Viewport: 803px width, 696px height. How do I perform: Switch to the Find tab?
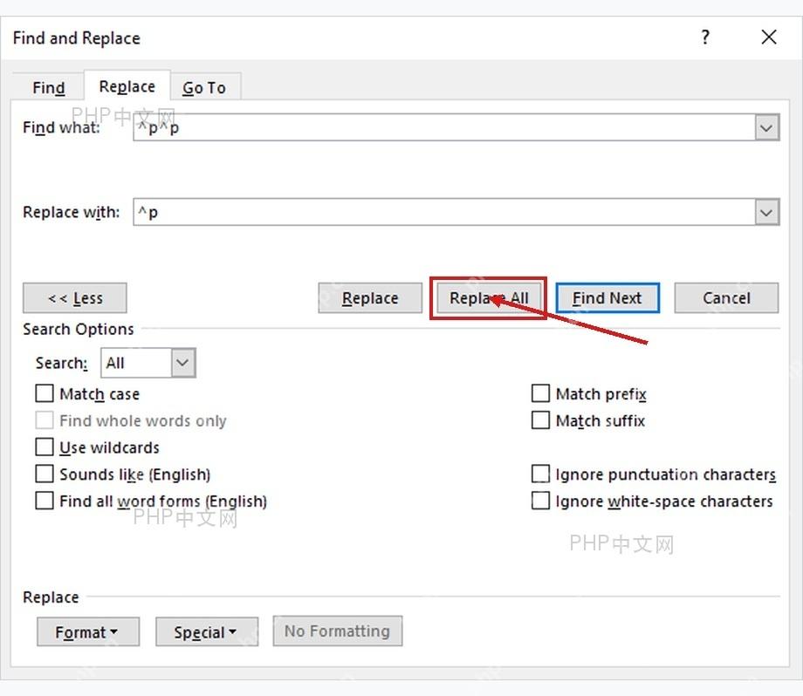click(x=49, y=87)
